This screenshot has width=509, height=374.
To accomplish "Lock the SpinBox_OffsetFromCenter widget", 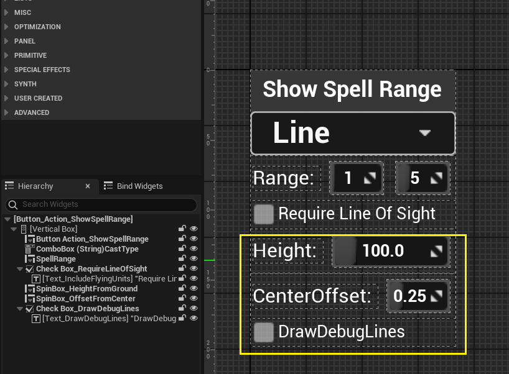I will 182,298.
